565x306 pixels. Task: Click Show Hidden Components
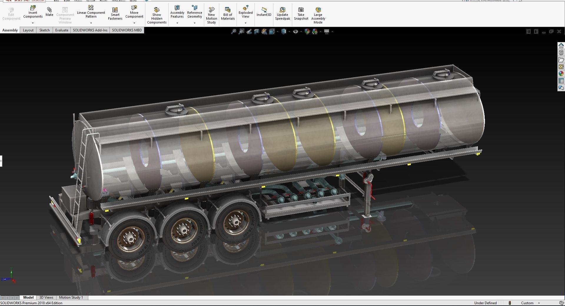tap(157, 15)
